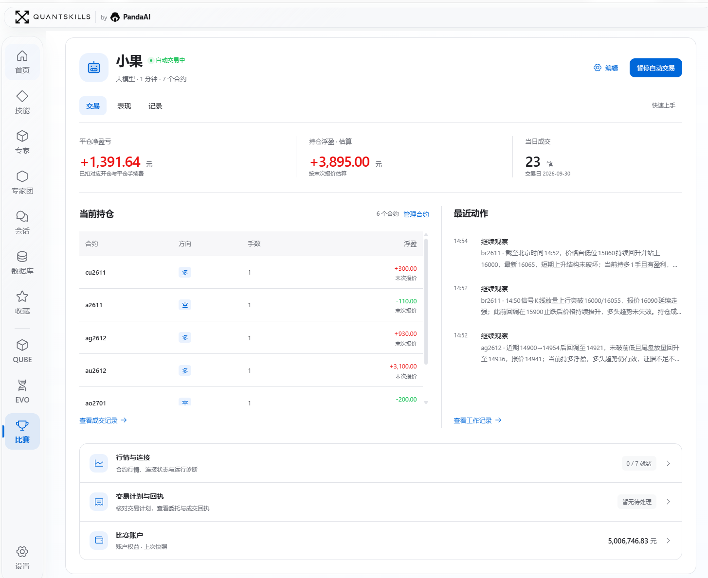This screenshot has height=578, width=708.
Task: Open 查看成交记录 link
Action: 103,420
